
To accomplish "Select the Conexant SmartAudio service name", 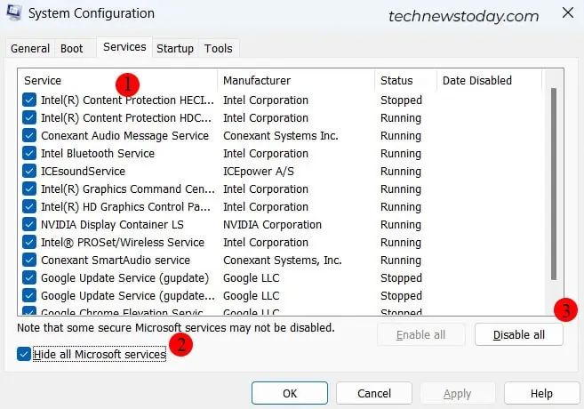I will 116,260.
